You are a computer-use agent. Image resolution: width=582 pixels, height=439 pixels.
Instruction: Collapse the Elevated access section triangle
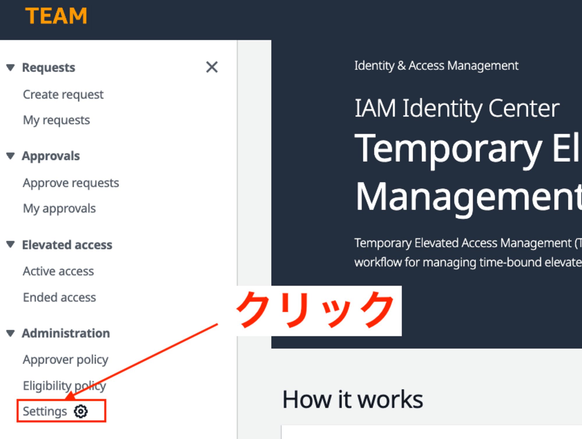pyautogui.click(x=10, y=244)
